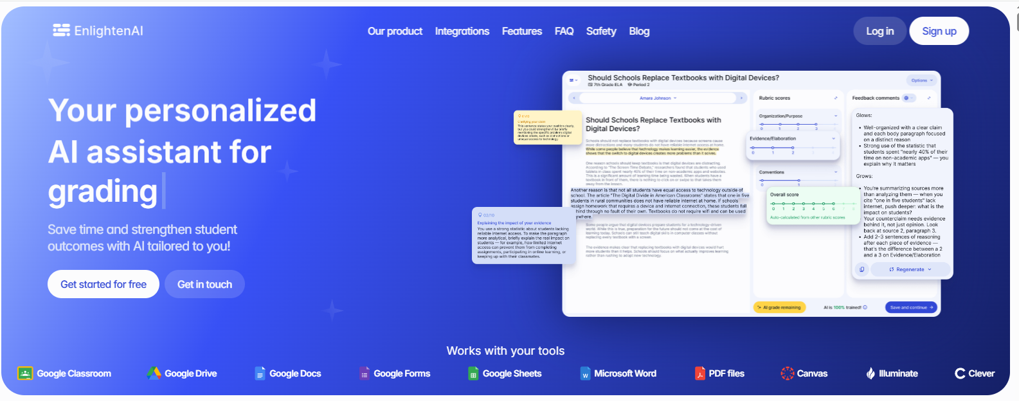Click the EnlightenAI logo icon
This screenshot has height=401, width=1019.
[x=61, y=30]
